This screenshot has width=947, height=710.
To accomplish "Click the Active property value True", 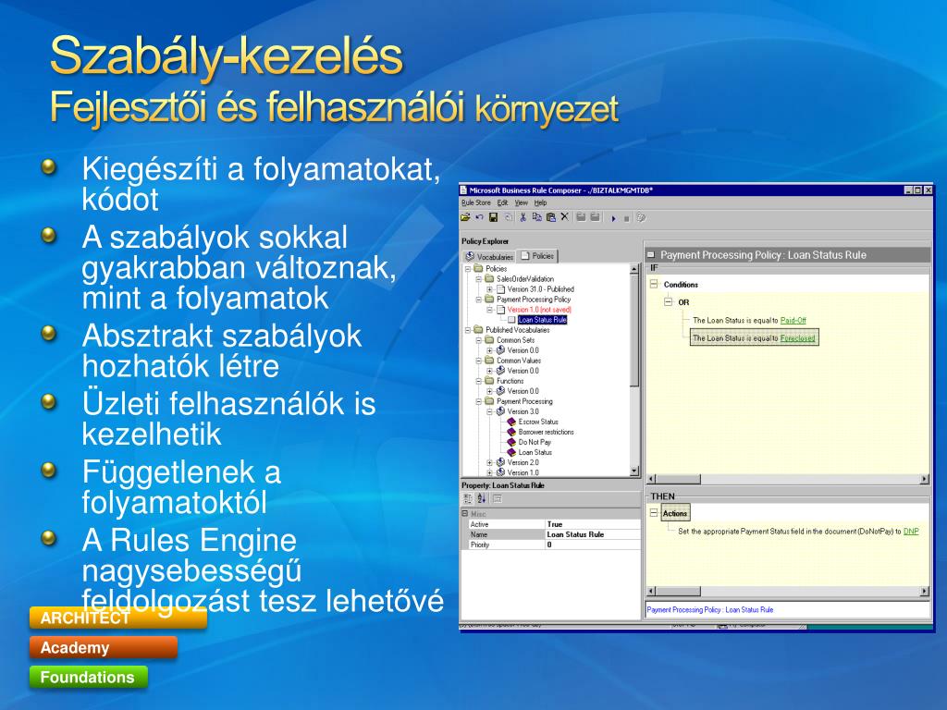I will (593, 524).
